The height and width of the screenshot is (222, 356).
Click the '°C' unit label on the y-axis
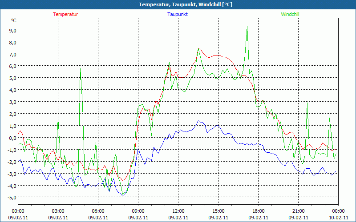(14, 20)
